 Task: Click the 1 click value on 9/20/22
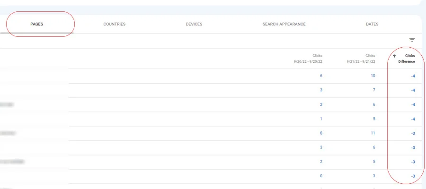click(x=321, y=119)
